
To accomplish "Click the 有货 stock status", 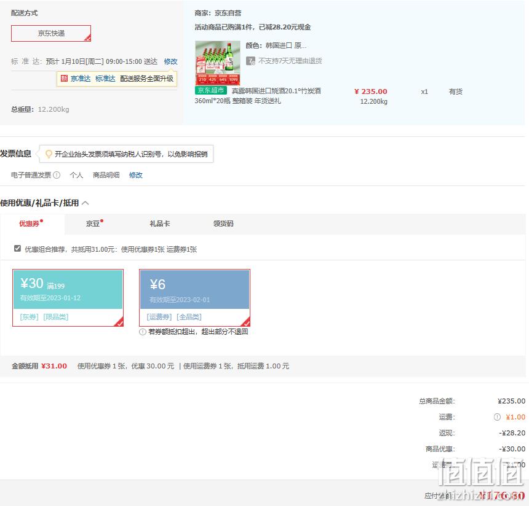I will [x=455, y=91].
